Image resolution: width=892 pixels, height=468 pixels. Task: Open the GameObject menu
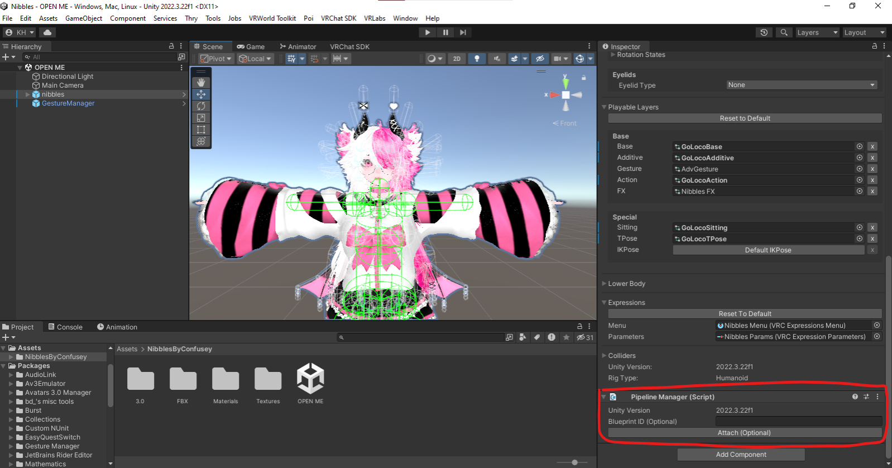coord(84,18)
